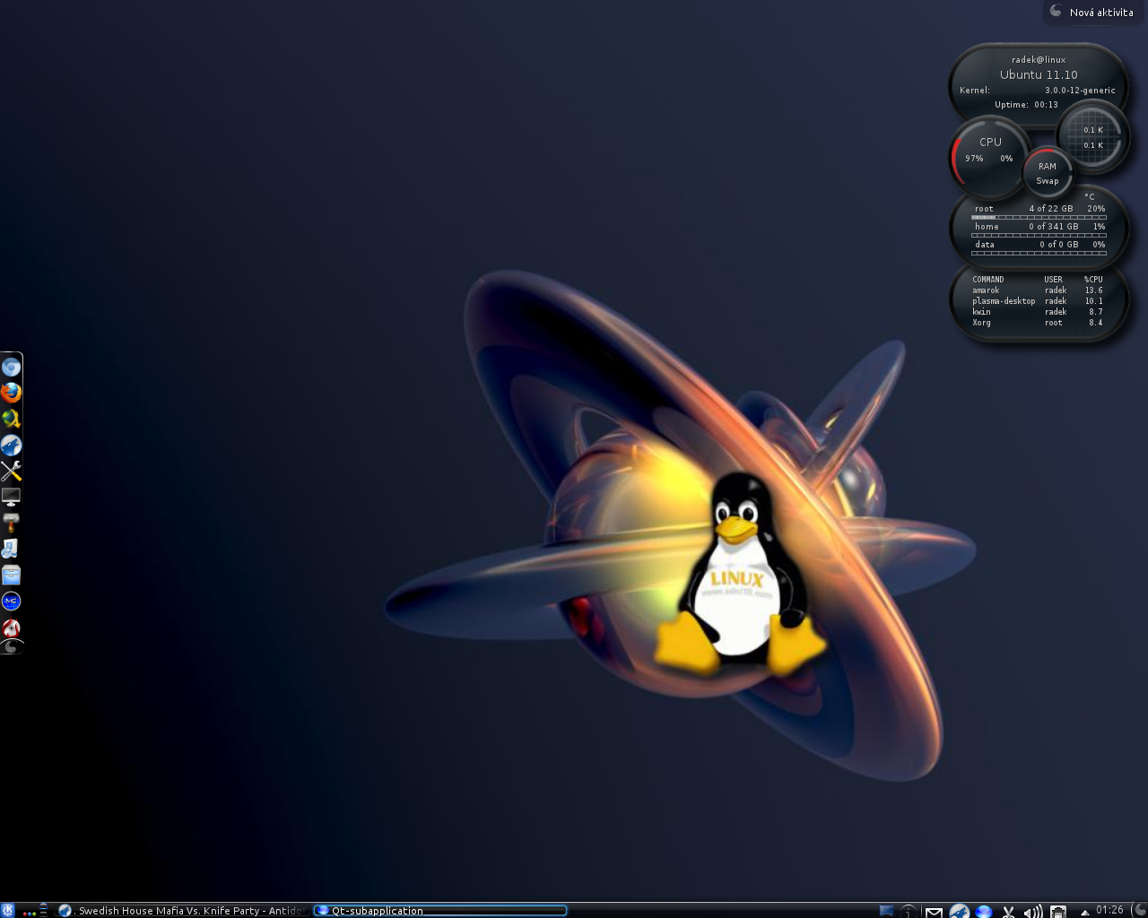Click the radek@linux label
Viewport: 1148px width, 918px height.
click(x=1039, y=60)
